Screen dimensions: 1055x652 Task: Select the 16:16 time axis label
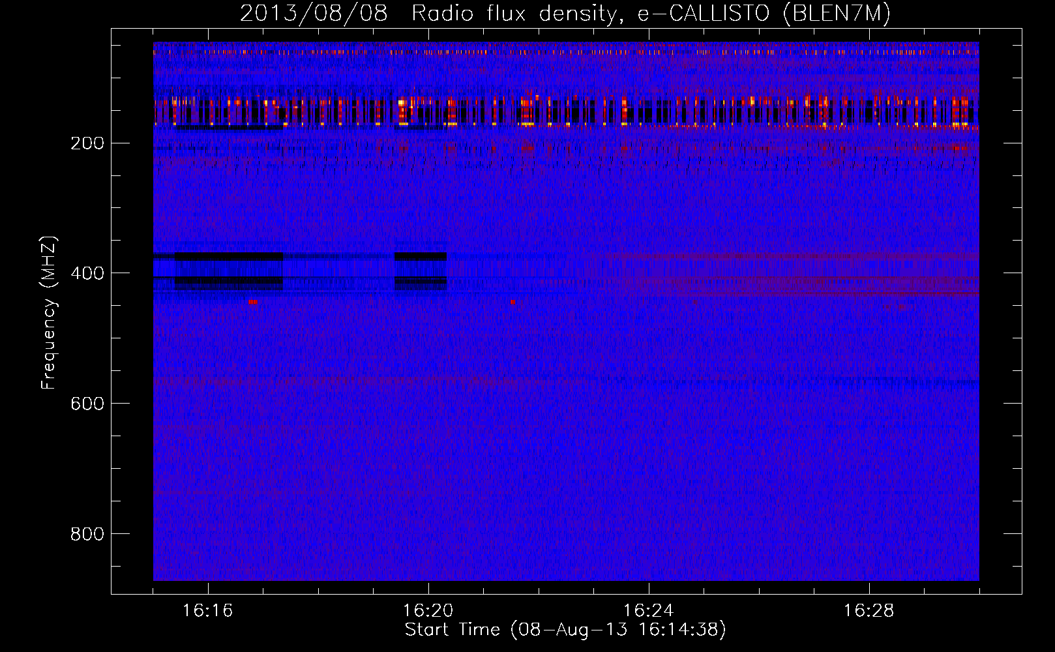tap(207, 611)
